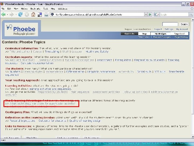Open the Assessment link under Curriculum Aspects
The image size is (194, 146).
point(105,60)
